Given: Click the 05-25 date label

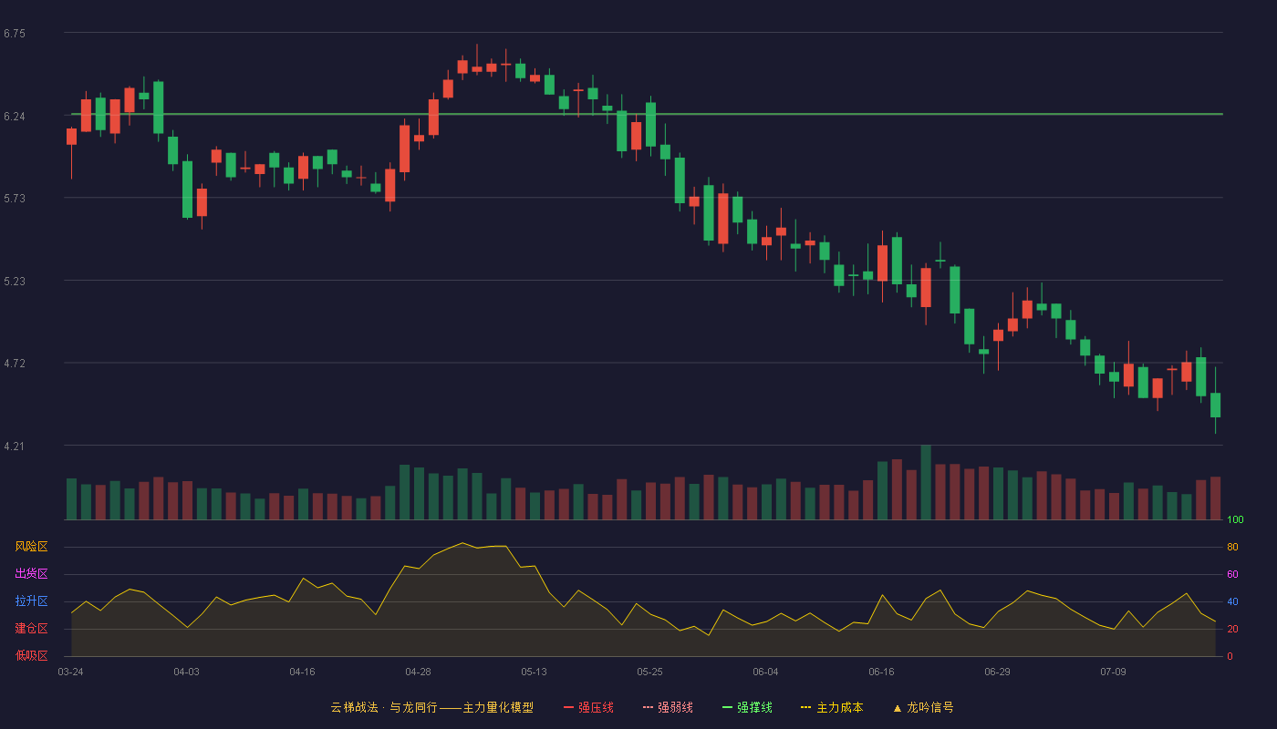Looking at the screenshot, I should 649,672.
